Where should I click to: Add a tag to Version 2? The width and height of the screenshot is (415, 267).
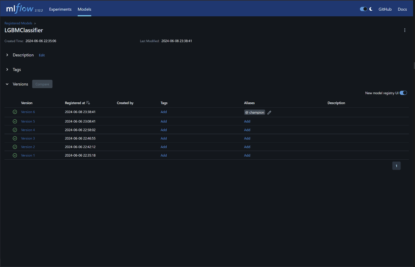164,147
